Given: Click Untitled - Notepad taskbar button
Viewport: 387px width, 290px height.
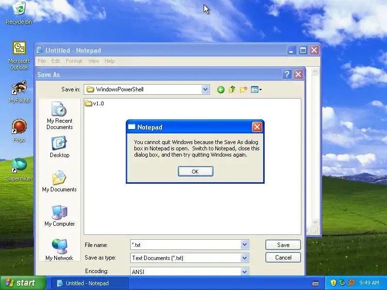Looking at the screenshot, I should 89,283.
